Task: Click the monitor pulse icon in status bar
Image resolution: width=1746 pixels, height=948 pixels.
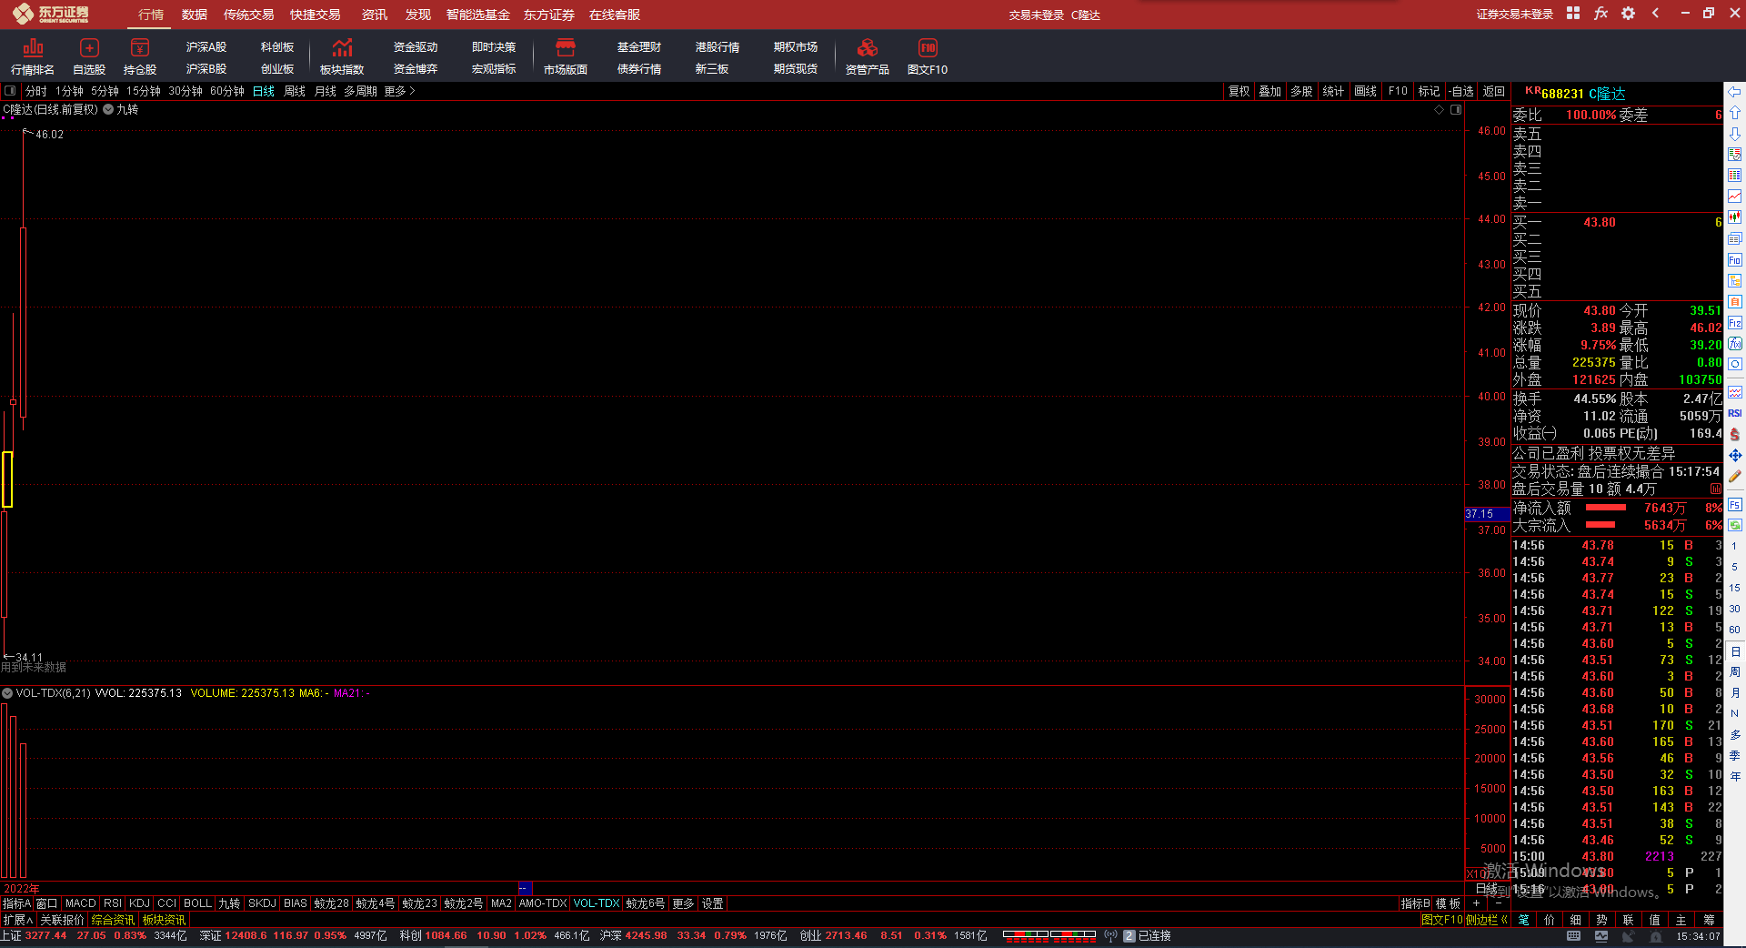Action: click(1601, 936)
